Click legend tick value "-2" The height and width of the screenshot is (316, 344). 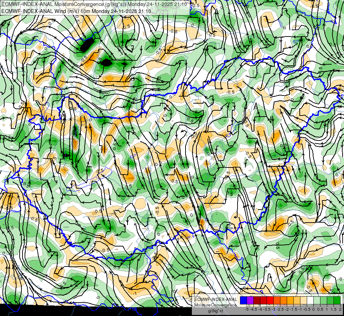(x=287, y=309)
